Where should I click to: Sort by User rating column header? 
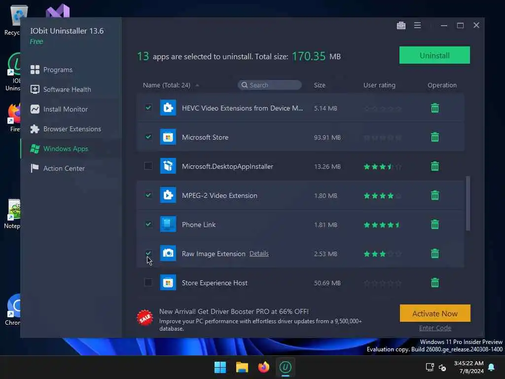(379, 85)
